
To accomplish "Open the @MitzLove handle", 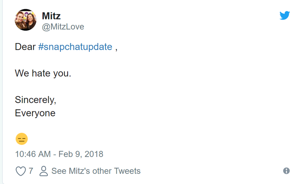I will (x=63, y=27).
